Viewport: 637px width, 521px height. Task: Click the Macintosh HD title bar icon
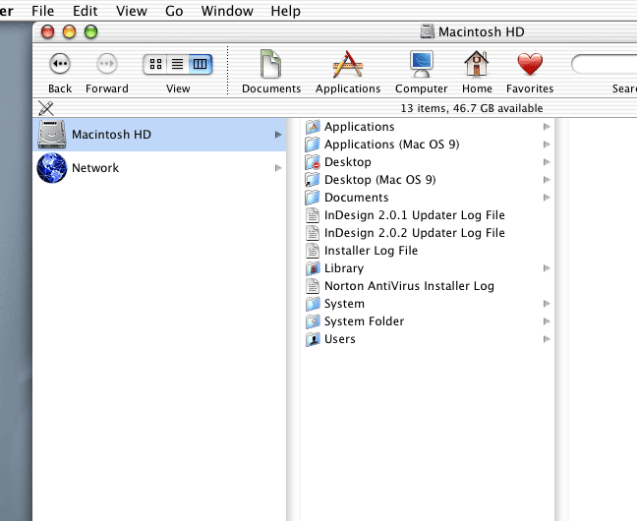(x=427, y=31)
